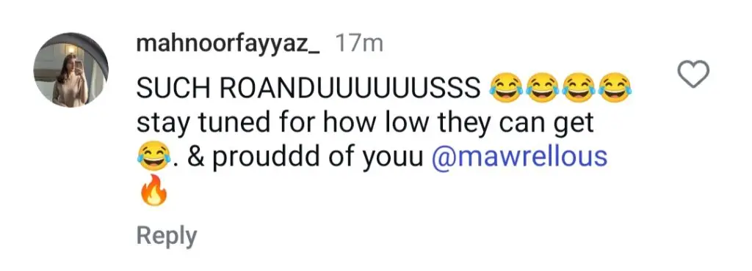Click the third laughing emoji in top row
This screenshot has width=752, height=271.
(579, 89)
